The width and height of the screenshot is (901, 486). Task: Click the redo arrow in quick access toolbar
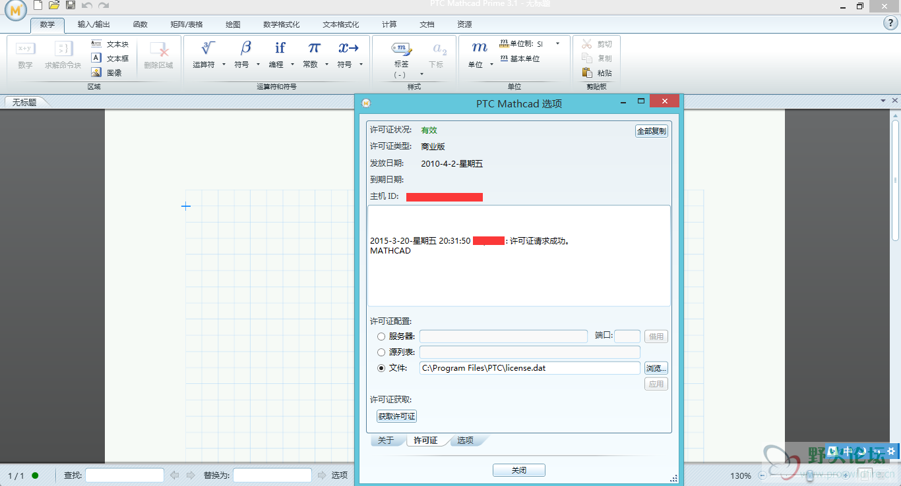(104, 5)
